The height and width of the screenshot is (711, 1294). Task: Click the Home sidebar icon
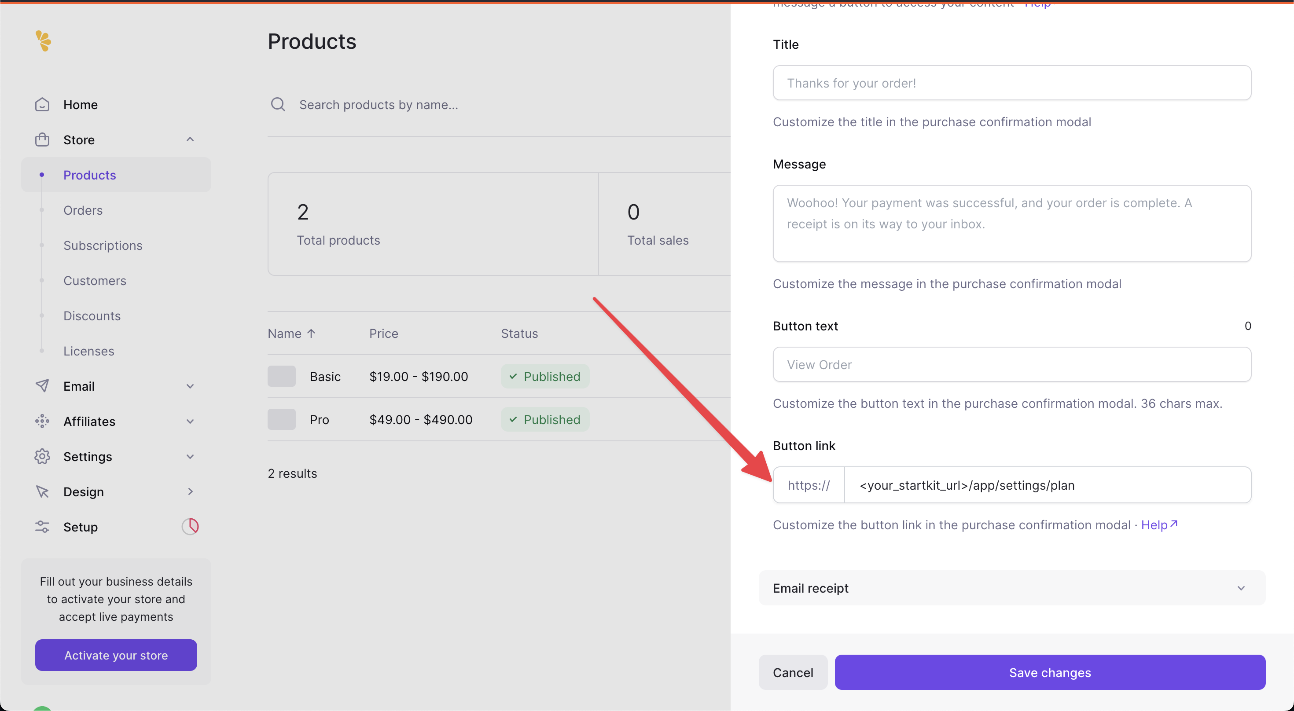click(42, 104)
